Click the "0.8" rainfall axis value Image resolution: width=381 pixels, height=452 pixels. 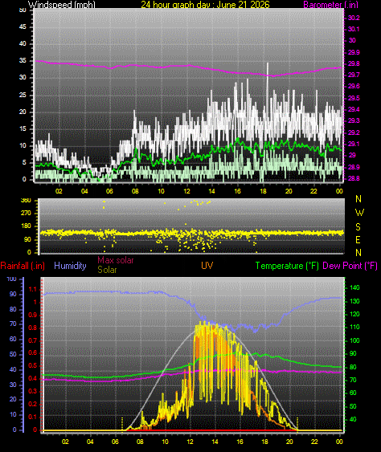click(33, 328)
